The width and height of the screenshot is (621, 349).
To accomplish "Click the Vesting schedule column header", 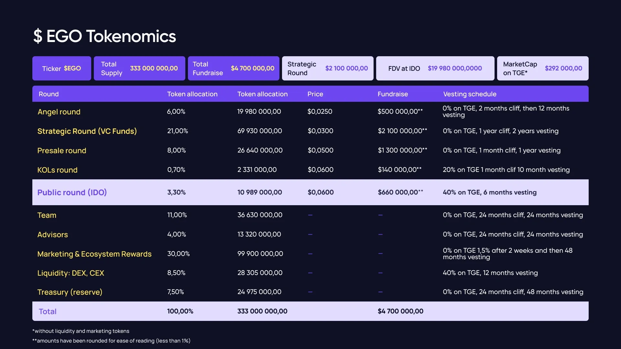I will coord(470,94).
